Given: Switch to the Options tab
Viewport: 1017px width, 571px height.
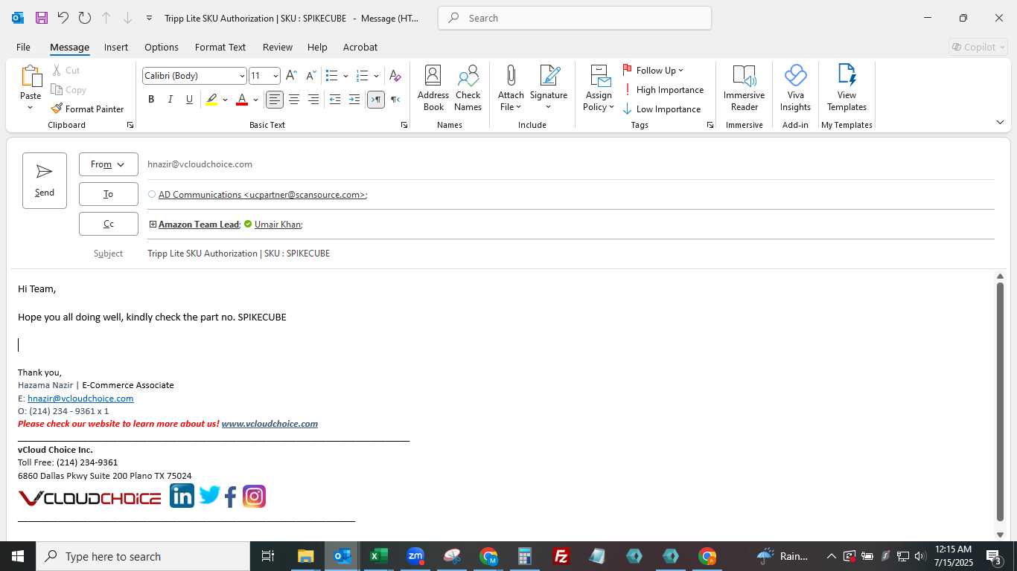Looking at the screenshot, I should [x=162, y=47].
